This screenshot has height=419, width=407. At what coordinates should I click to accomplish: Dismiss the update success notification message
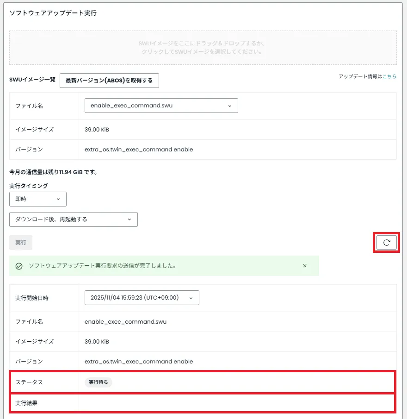pyautogui.click(x=305, y=266)
